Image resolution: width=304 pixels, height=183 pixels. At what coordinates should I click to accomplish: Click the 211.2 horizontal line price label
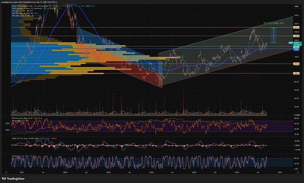297,28
